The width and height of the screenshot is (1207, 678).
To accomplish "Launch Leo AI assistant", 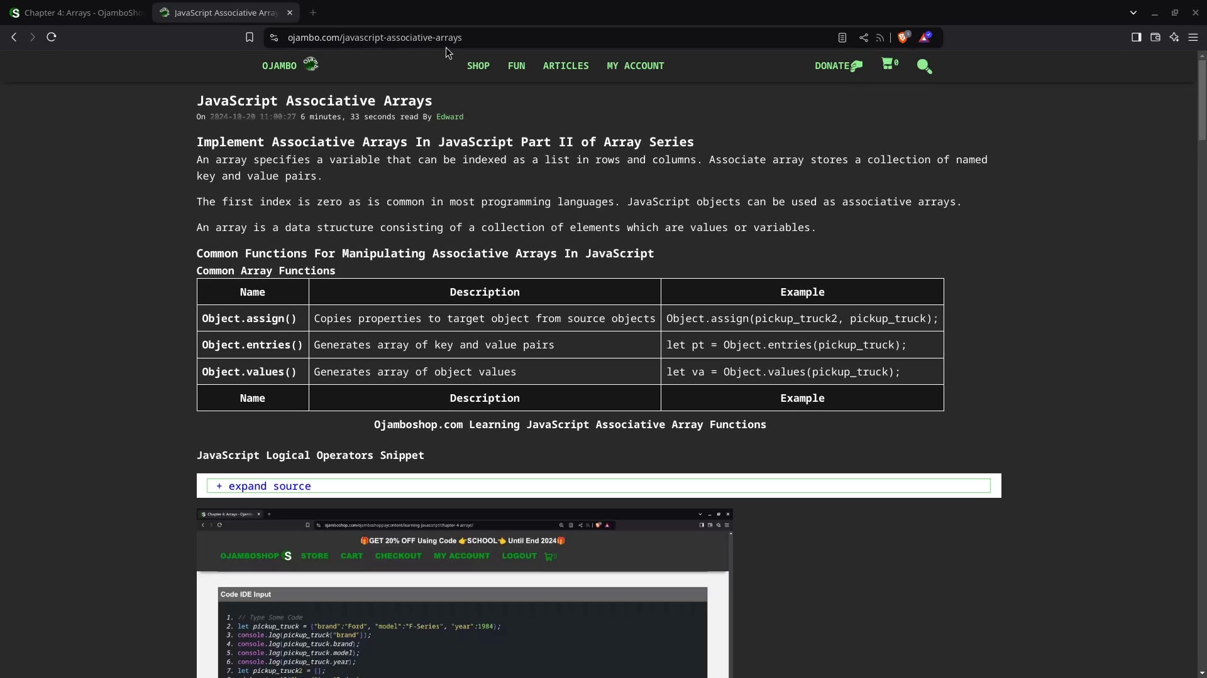I will tap(1174, 37).
